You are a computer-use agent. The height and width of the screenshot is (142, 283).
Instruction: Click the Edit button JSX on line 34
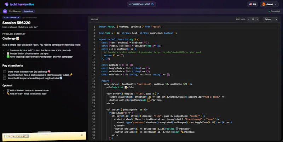coord(155,132)
